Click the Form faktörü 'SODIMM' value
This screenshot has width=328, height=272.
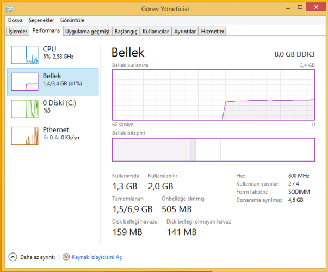click(x=299, y=192)
